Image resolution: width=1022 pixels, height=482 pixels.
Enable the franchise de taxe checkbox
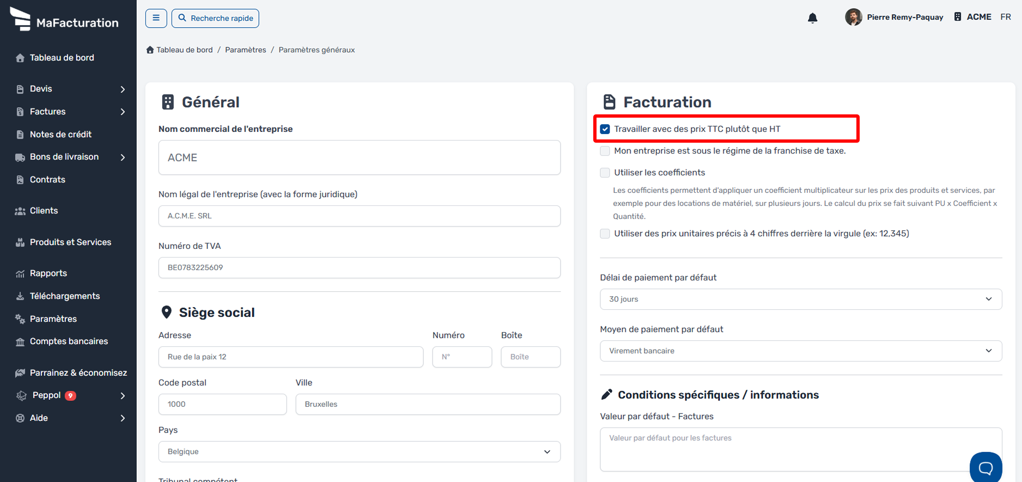(x=605, y=151)
